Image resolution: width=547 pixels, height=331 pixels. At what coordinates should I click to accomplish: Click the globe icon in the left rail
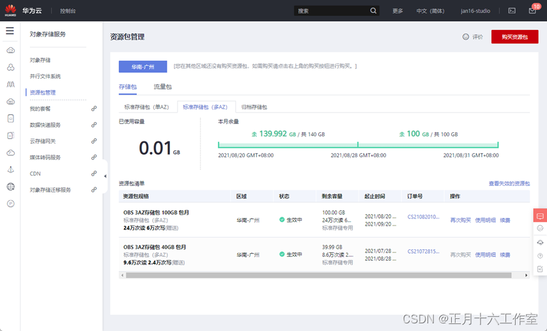pos(11,187)
